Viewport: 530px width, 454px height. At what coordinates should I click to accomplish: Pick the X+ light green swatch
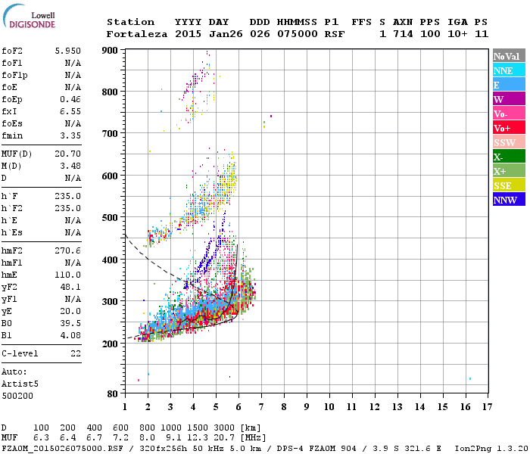tap(509, 171)
